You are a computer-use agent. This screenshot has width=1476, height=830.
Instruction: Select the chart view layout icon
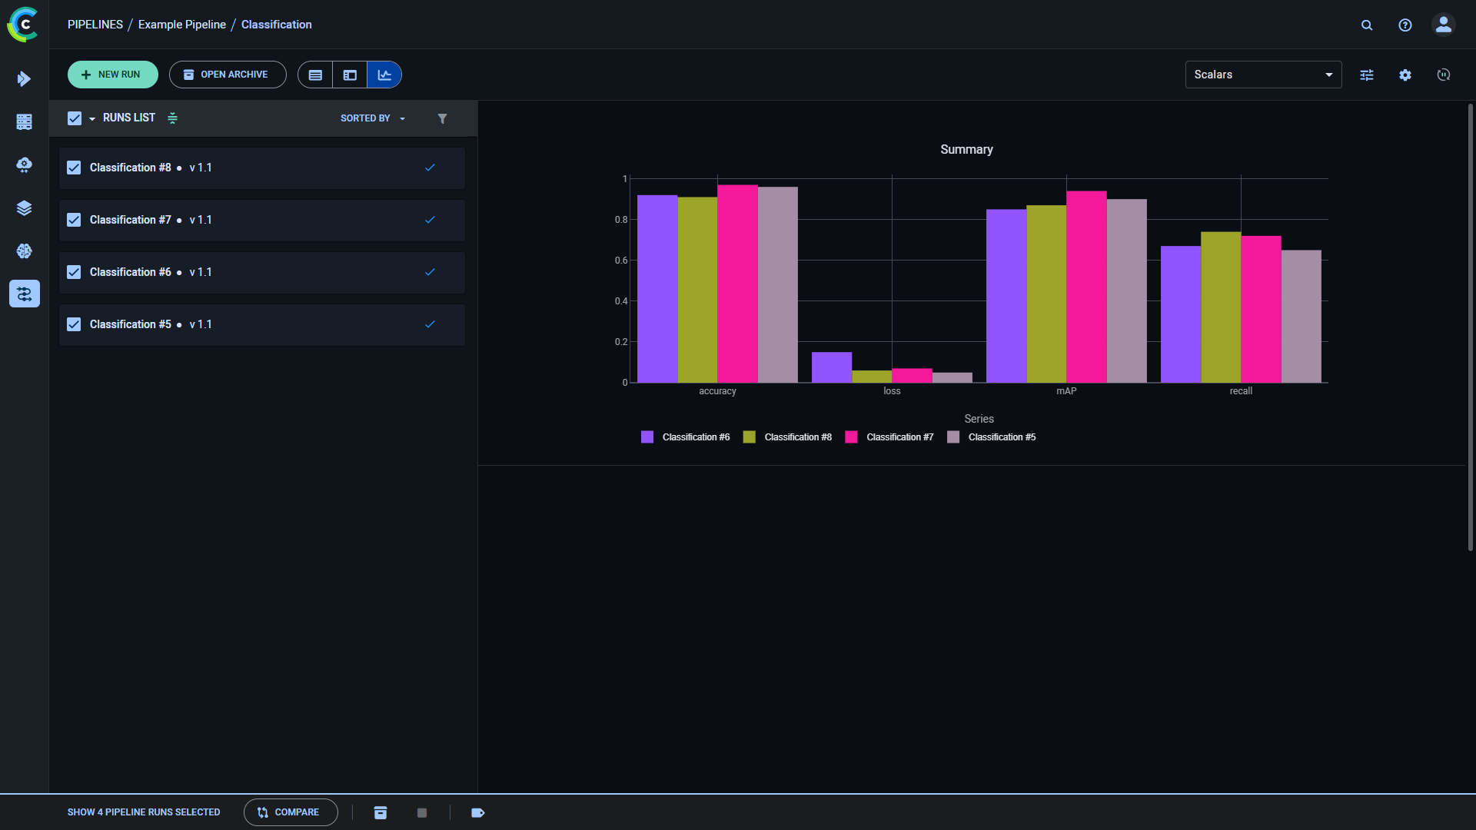384,74
